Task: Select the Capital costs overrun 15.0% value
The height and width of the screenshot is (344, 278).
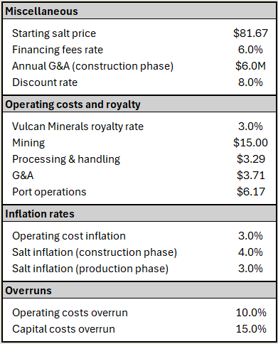Action: click(x=251, y=329)
